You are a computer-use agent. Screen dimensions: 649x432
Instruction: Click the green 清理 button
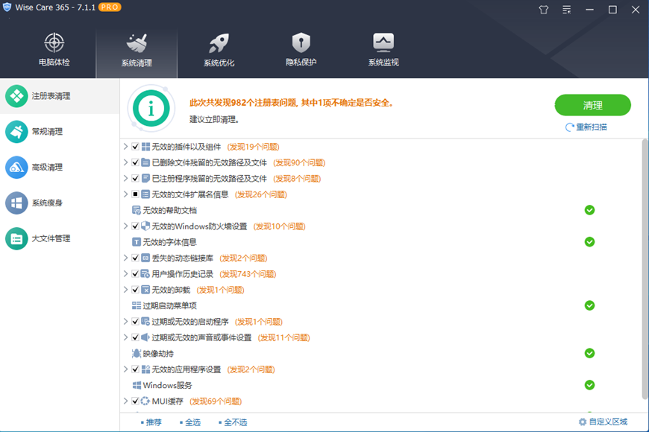coord(593,105)
